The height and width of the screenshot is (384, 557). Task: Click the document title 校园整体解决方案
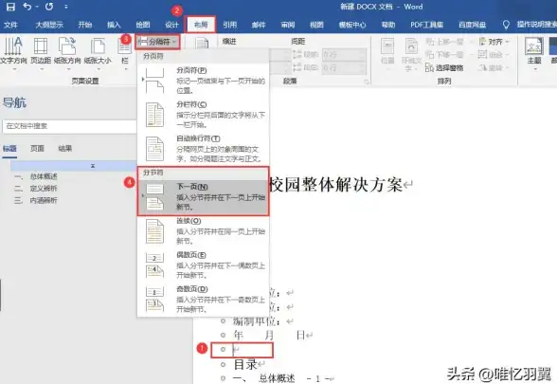click(337, 185)
